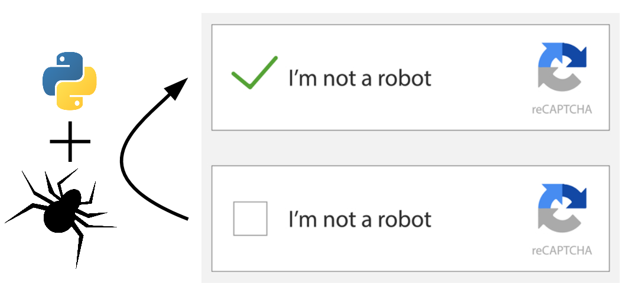Click the reCAPTCHA label in the bottom widget

click(562, 250)
